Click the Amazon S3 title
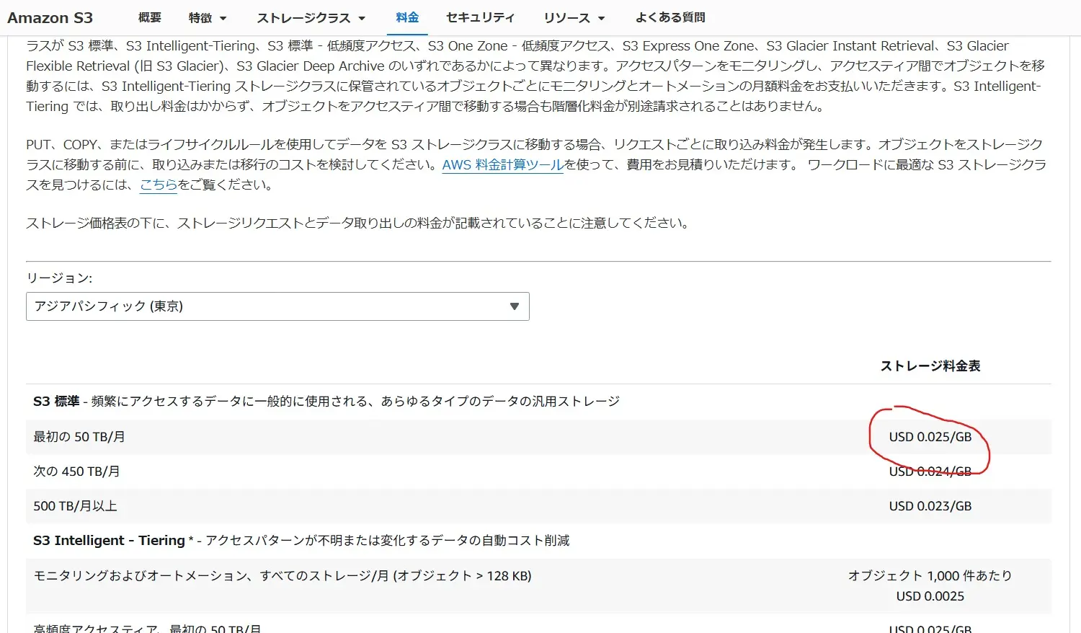 pos(50,17)
